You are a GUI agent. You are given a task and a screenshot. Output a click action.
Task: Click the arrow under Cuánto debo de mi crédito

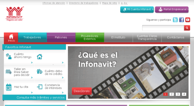[x=63, y=78]
